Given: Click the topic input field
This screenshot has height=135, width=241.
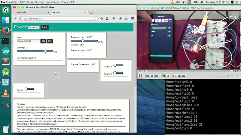Looking at the screenshot, I should click(28, 41).
